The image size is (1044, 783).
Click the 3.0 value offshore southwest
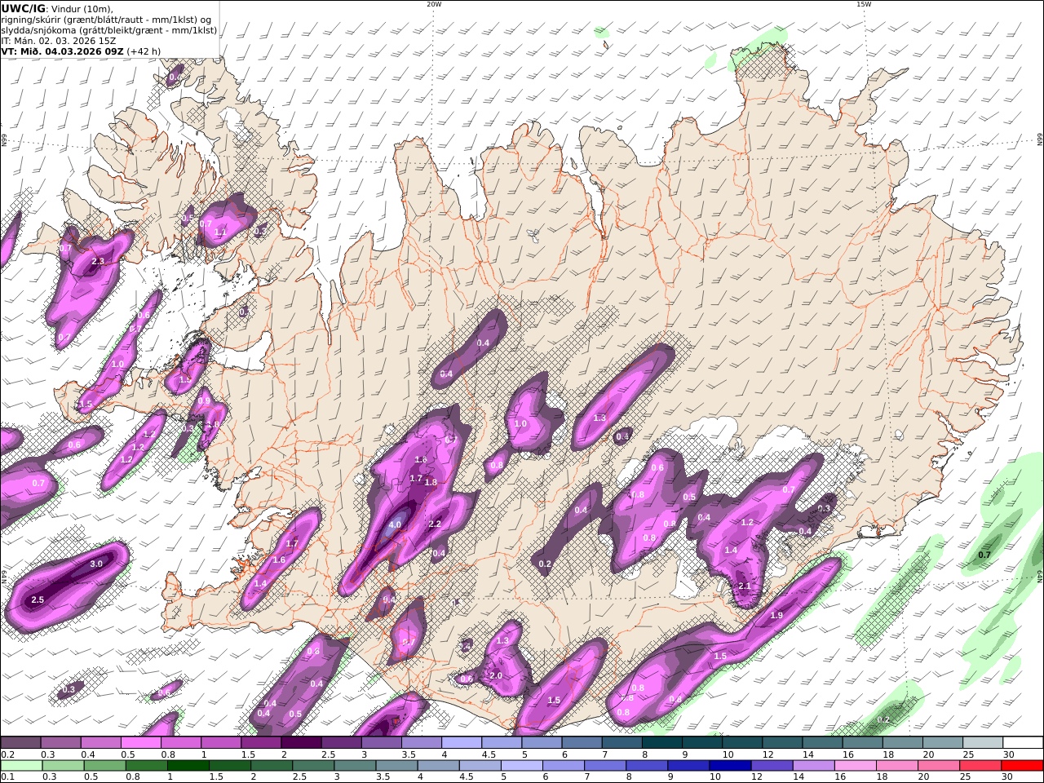click(96, 564)
